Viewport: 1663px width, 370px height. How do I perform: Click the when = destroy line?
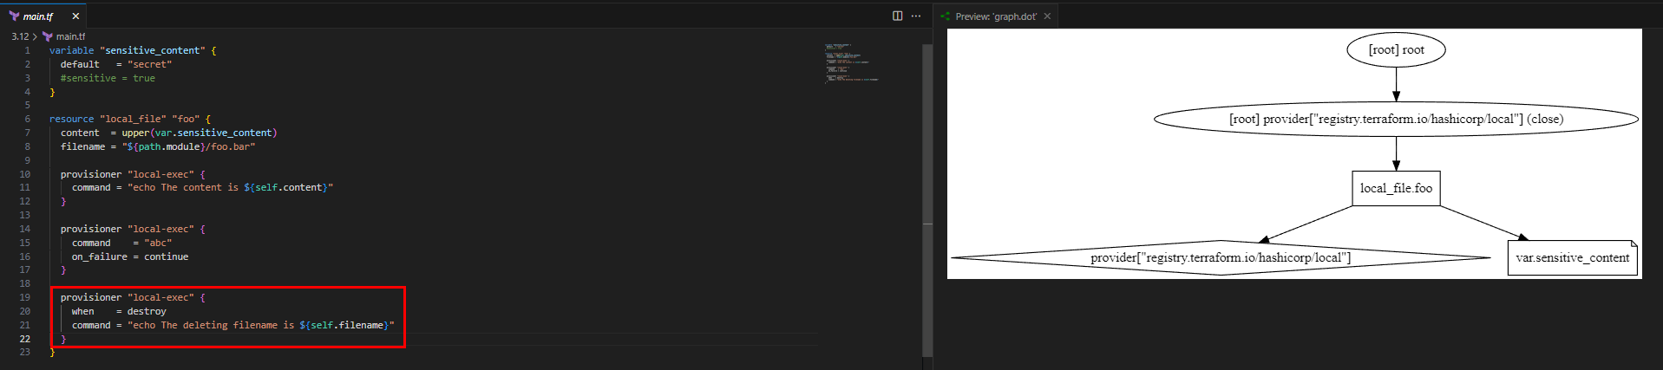[x=119, y=311]
